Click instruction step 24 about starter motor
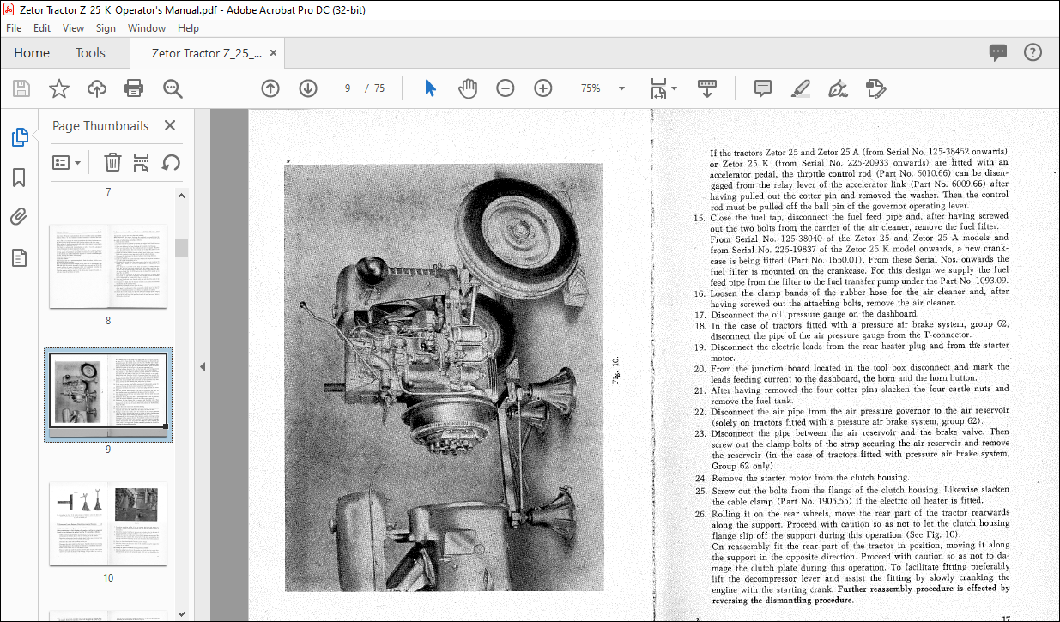Viewport: 1060px width, 622px height. tap(802, 478)
